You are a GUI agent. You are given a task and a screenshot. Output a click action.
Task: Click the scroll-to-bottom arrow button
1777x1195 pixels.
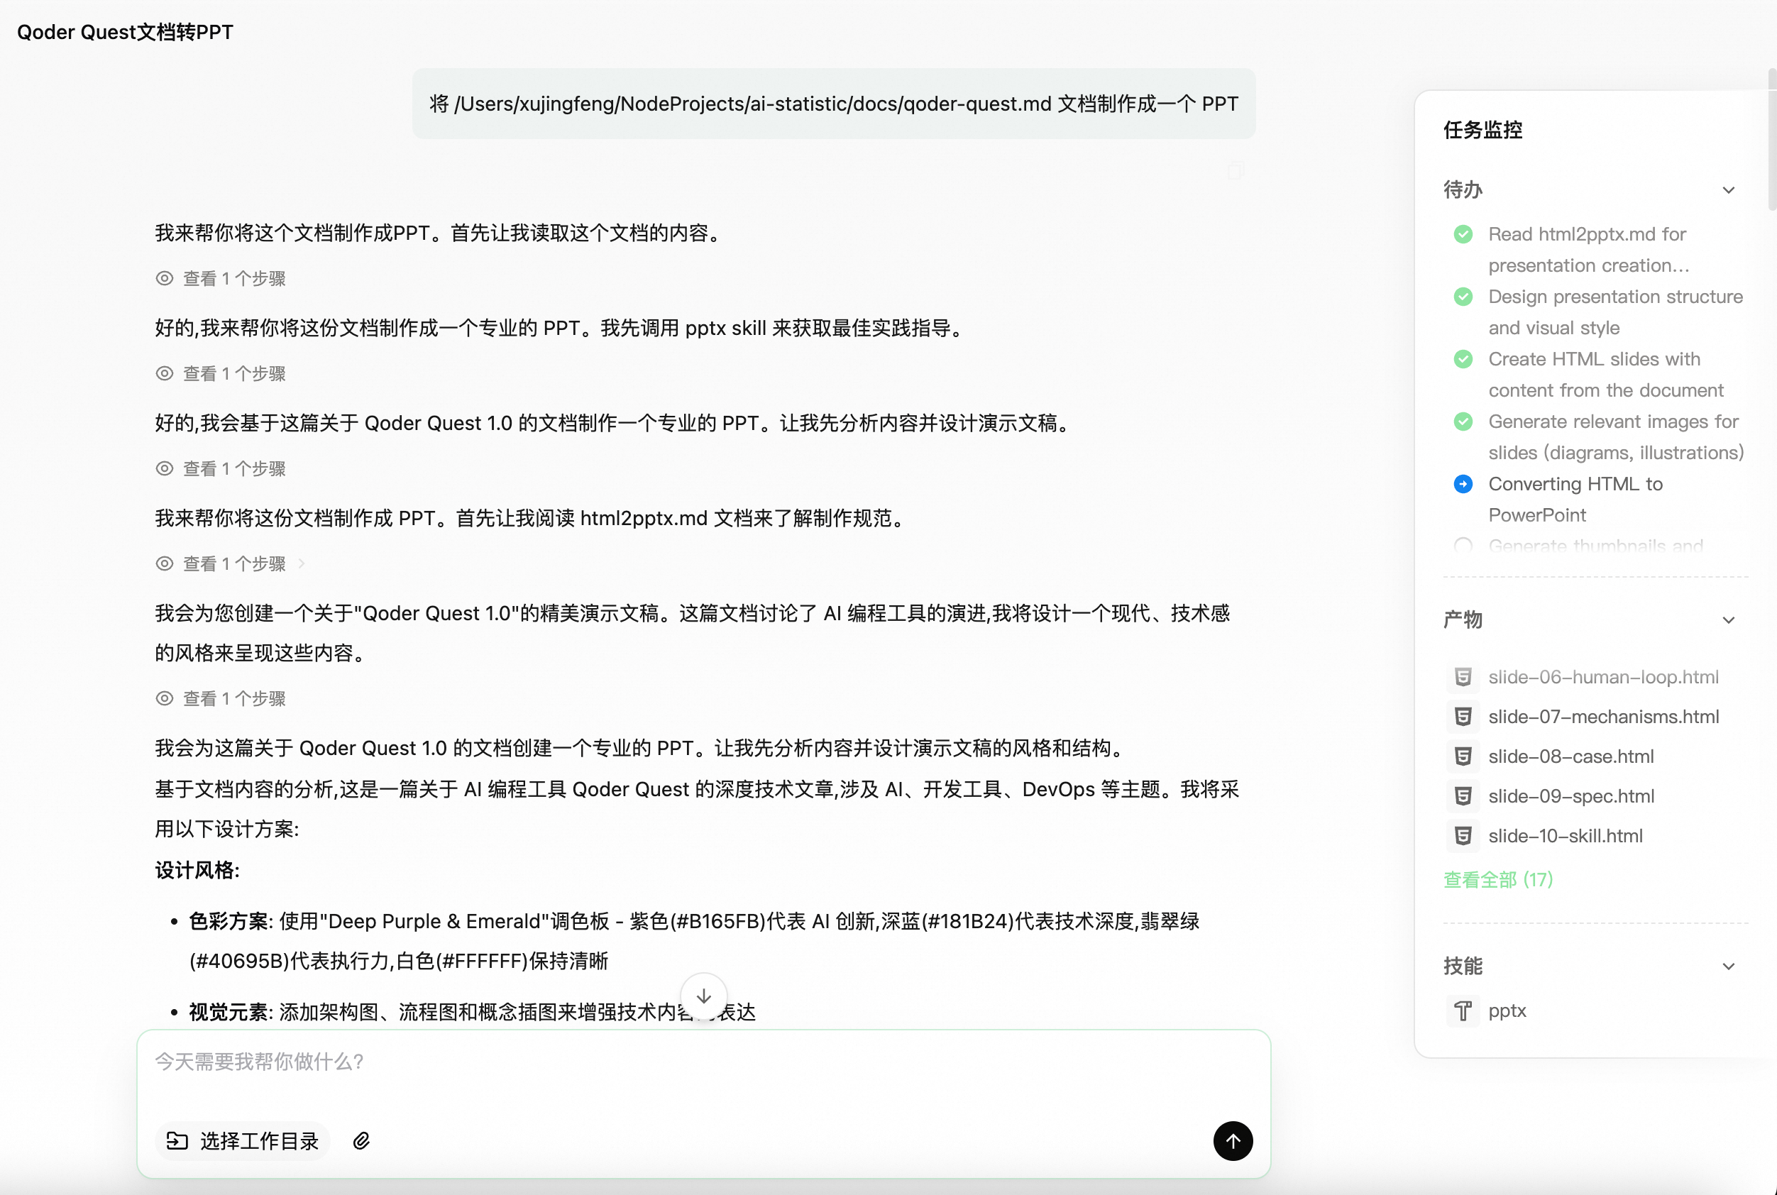(703, 996)
